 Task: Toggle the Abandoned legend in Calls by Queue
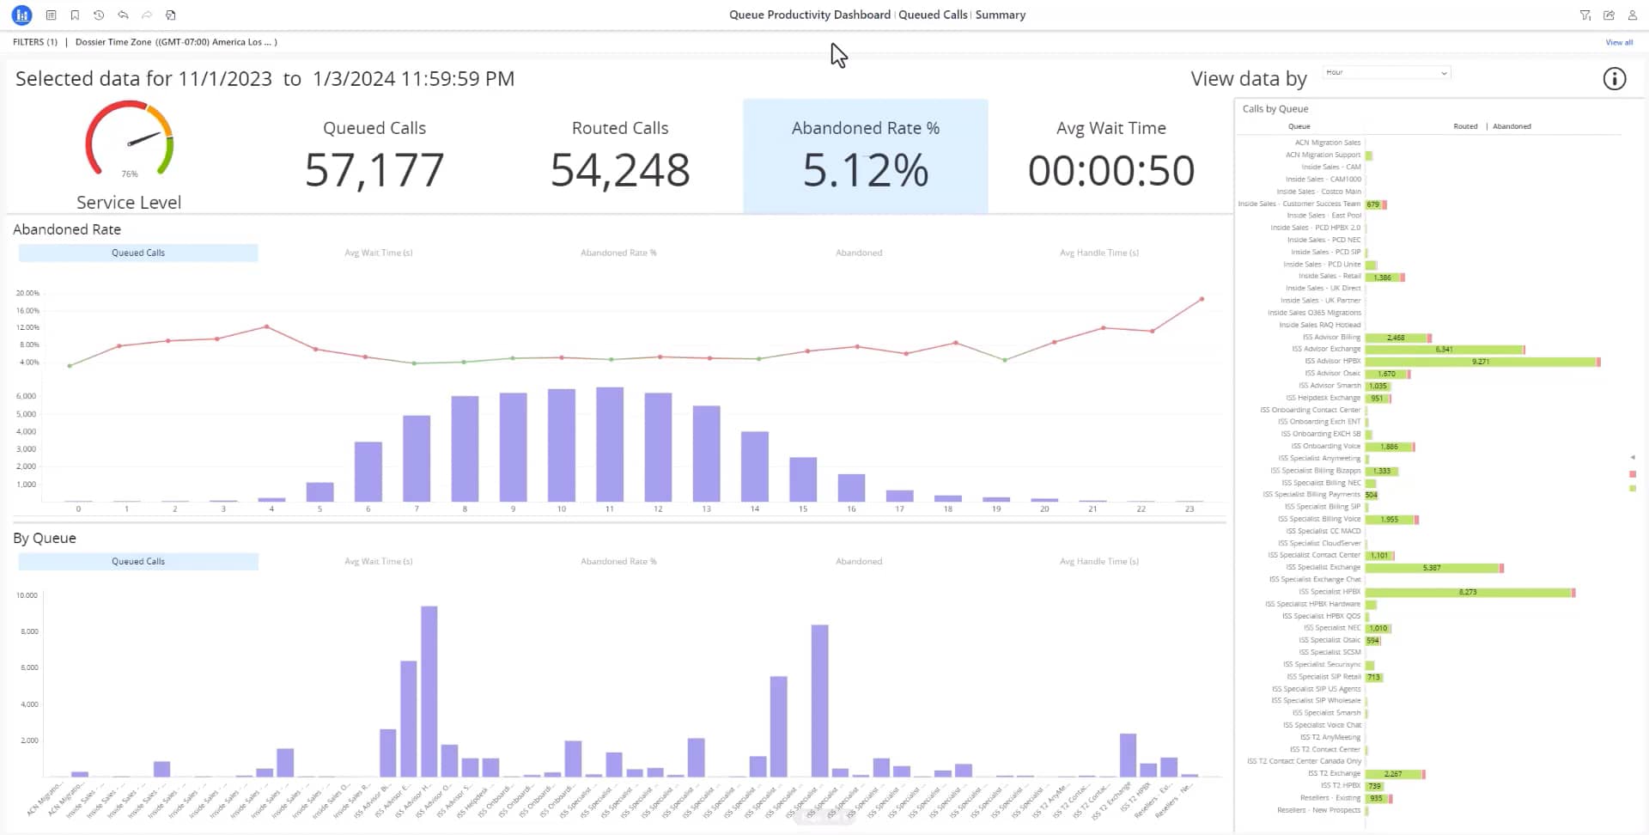(1512, 126)
